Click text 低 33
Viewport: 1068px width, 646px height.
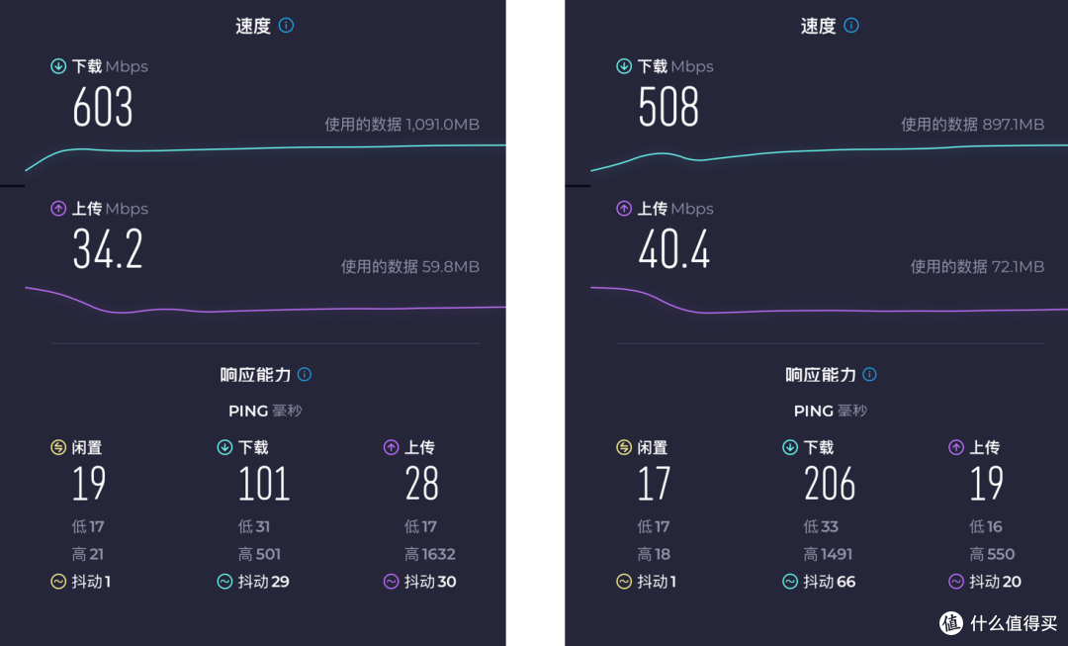click(x=821, y=526)
